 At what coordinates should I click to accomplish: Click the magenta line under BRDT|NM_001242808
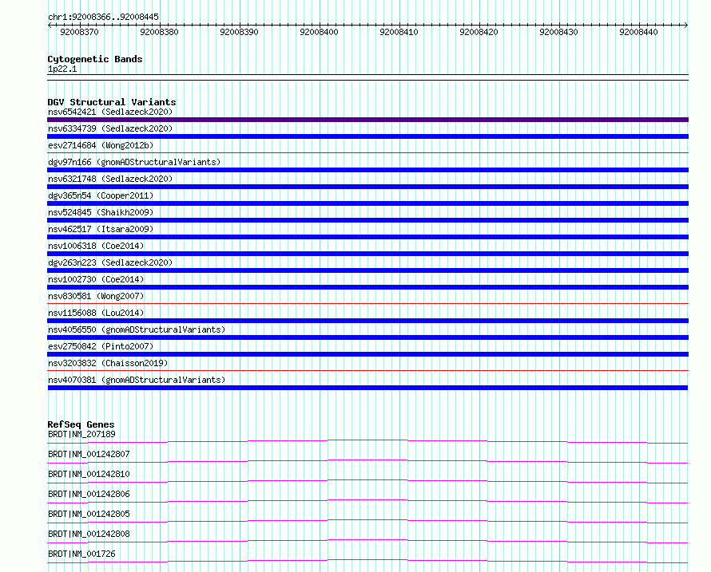[367, 541]
